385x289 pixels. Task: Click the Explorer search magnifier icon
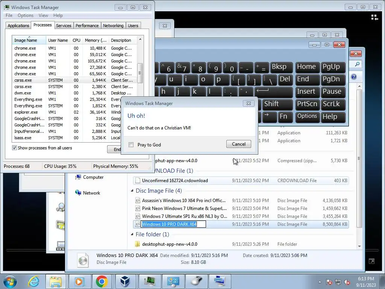coord(357,64)
